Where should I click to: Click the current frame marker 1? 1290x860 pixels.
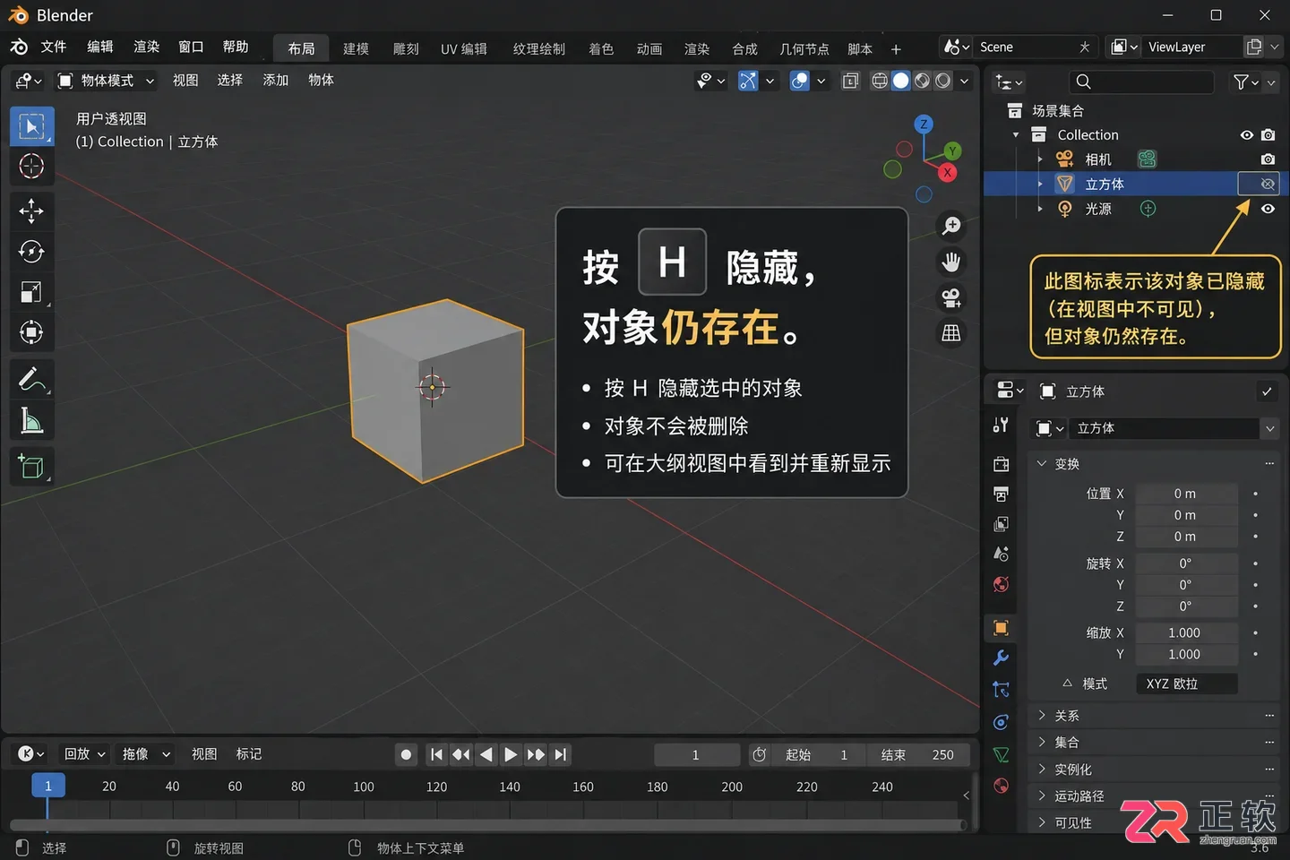pyautogui.click(x=48, y=786)
